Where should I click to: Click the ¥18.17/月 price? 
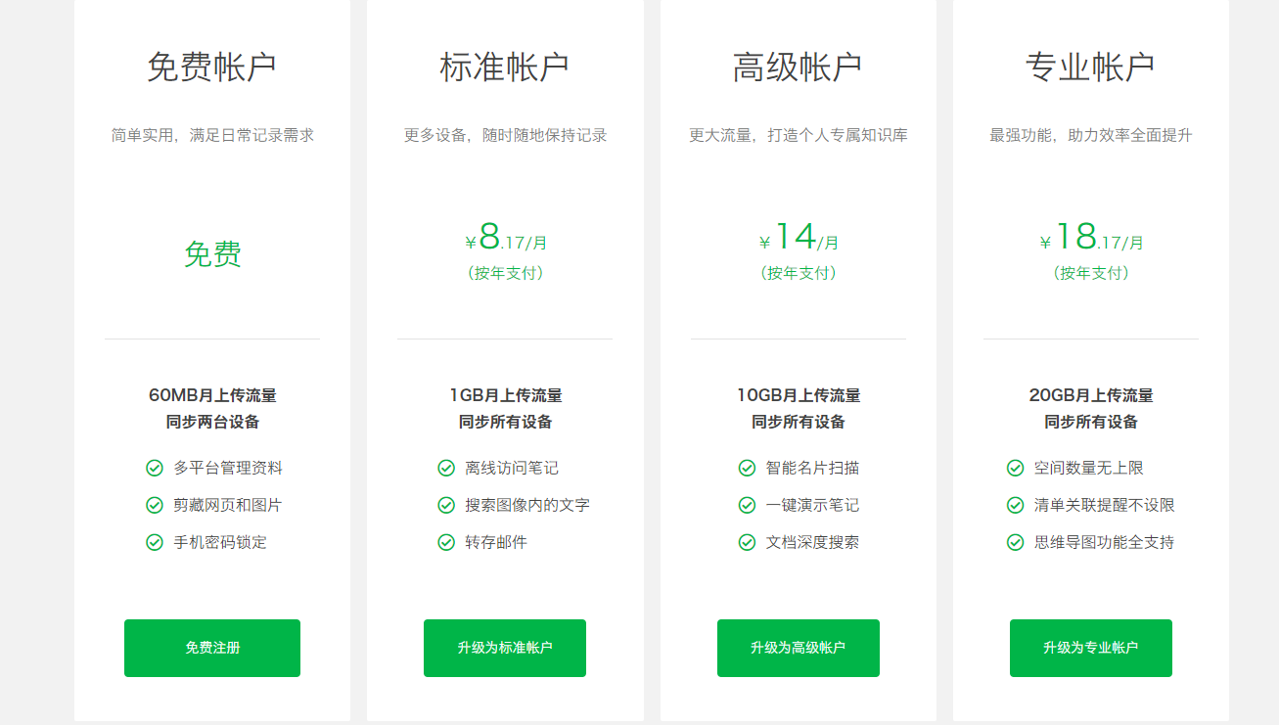[1091, 238]
